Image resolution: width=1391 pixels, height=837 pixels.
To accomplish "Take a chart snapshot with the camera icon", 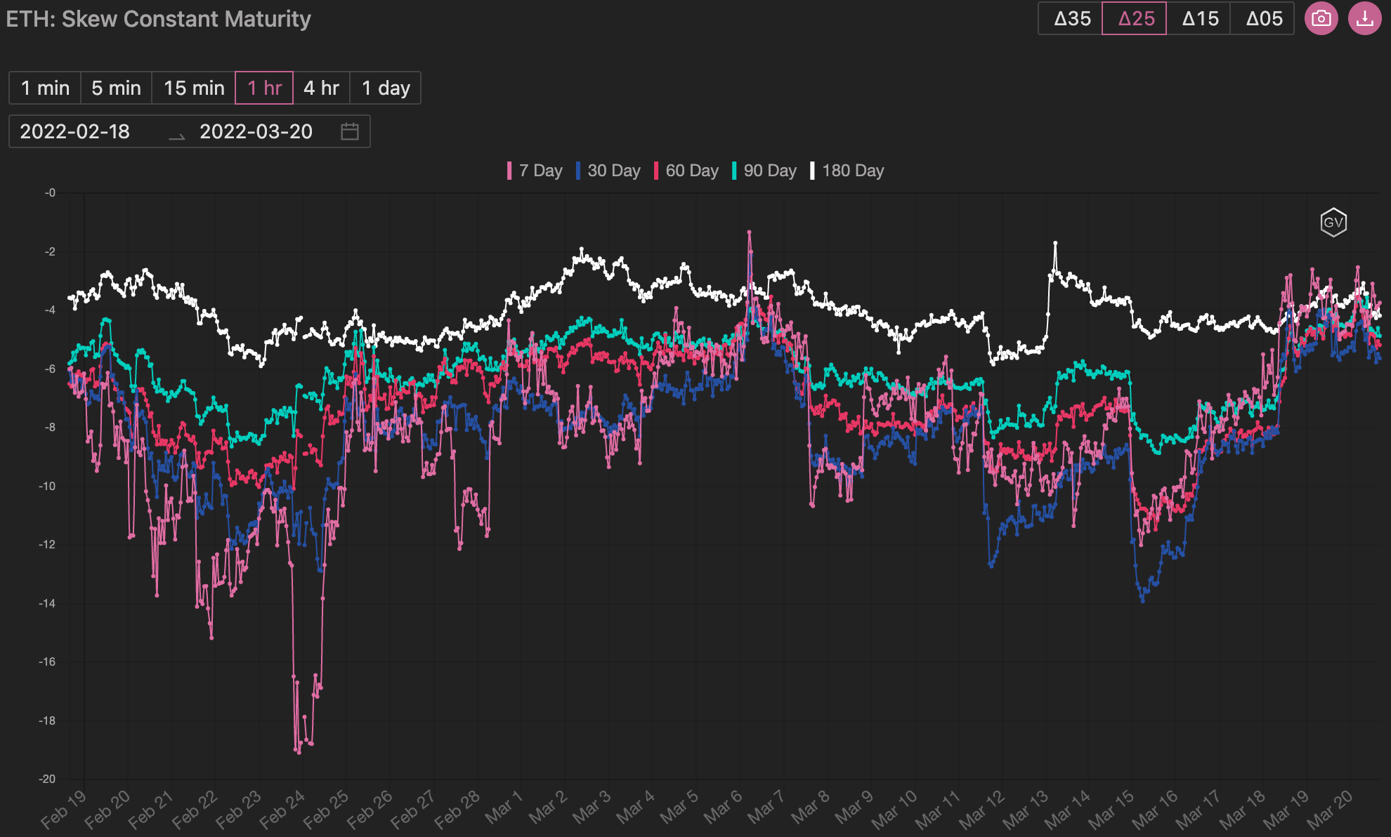I will point(1321,18).
